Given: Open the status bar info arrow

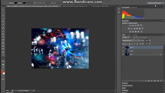Looking at the screenshot, I should click(x=34, y=91).
